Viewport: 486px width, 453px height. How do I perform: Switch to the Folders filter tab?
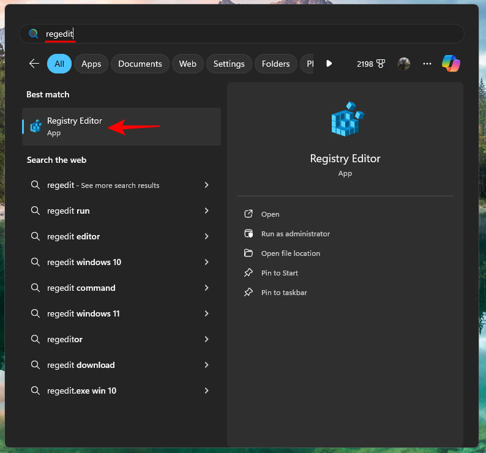276,64
